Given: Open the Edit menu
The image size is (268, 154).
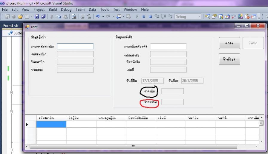Looking at the screenshot, I should [15, 10].
